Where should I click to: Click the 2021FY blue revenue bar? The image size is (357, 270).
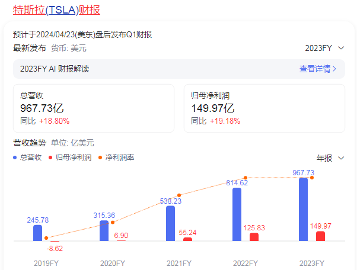(x=171, y=223)
